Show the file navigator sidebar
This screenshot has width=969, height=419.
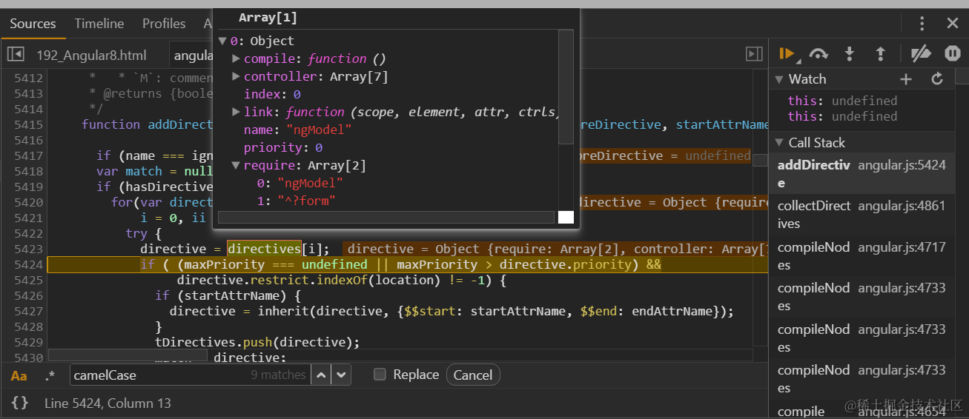click(x=16, y=55)
